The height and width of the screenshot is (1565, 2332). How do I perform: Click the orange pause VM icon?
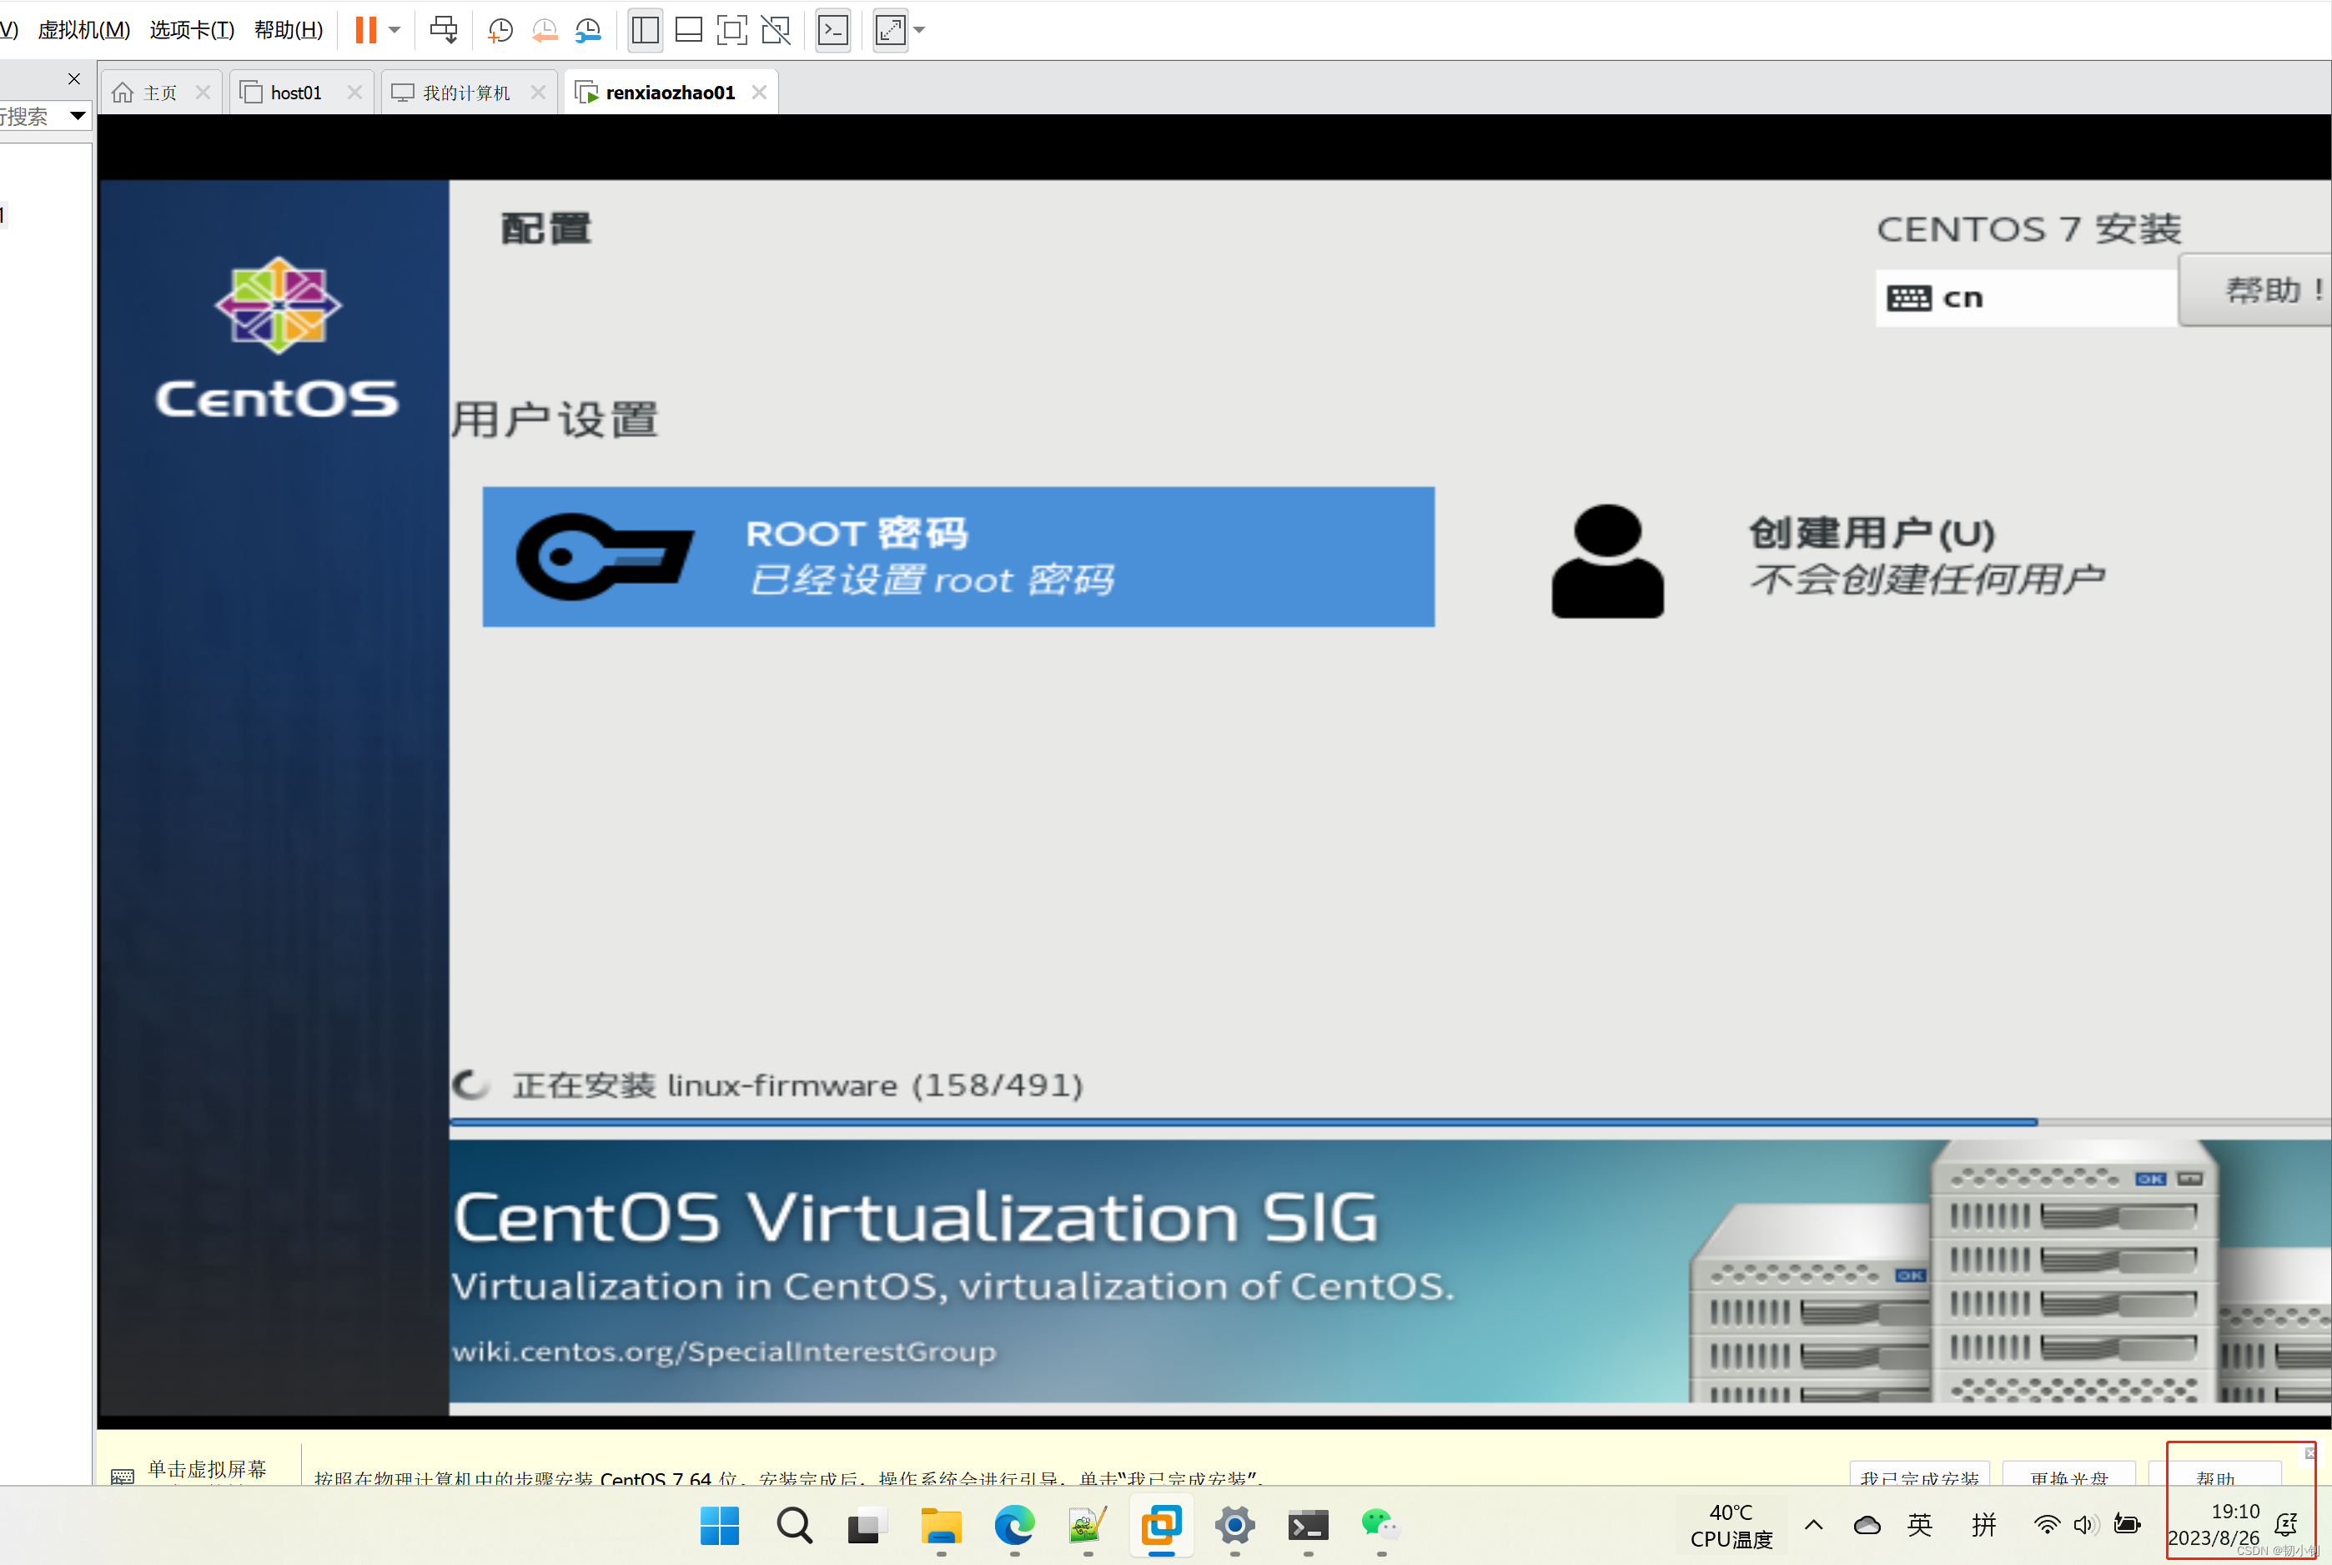point(365,30)
